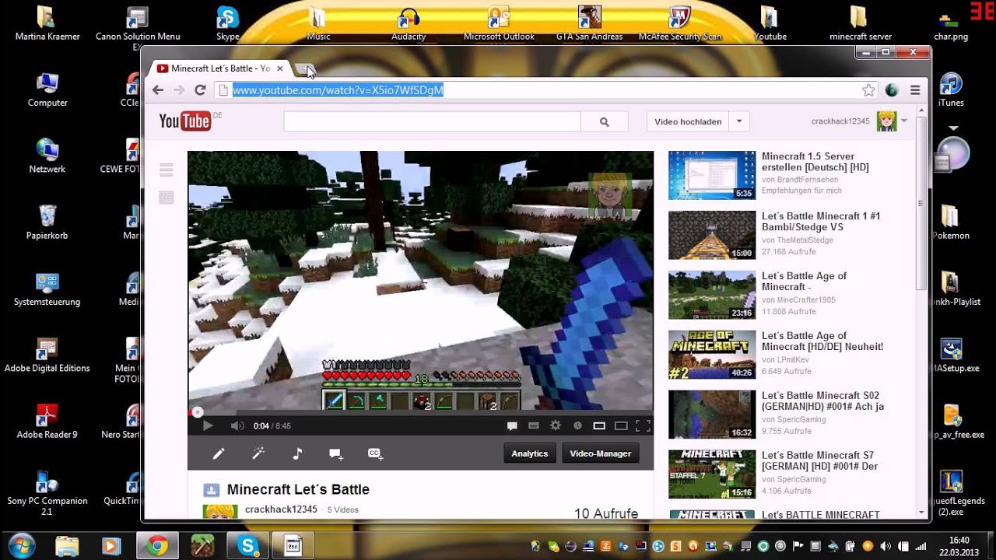
Task: Click taskbar clock showing 16:40
Action: pos(959,546)
